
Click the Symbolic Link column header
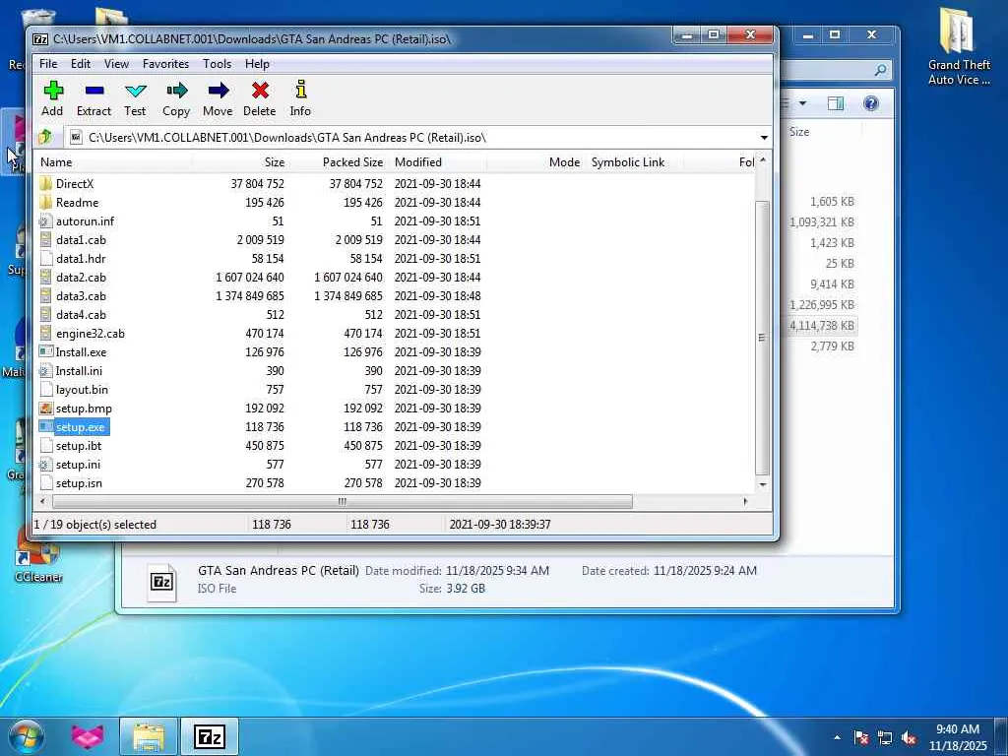click(635, 162)
